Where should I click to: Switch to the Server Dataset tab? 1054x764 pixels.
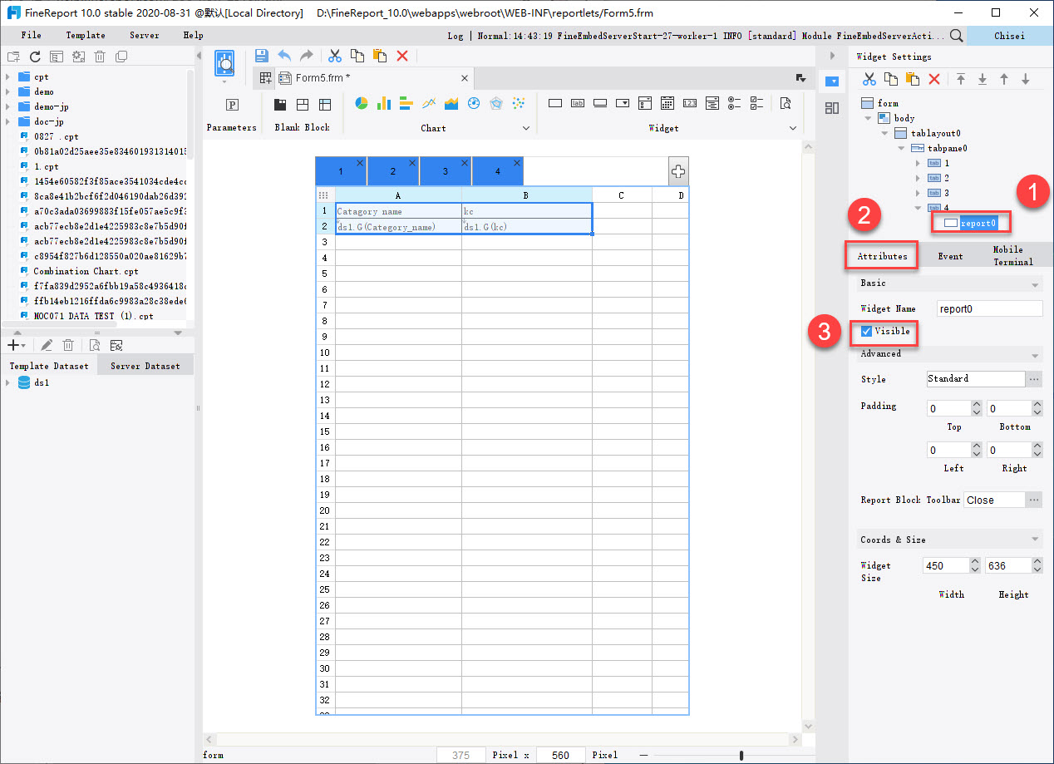coord(145,366)
